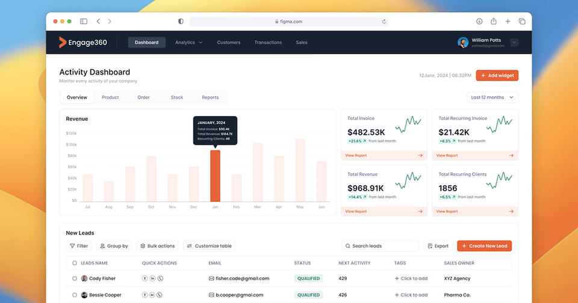This screenshot has height=303, width=578.
Task: Check the Bessie Cooper row checkbox
Action: (75, 295)
